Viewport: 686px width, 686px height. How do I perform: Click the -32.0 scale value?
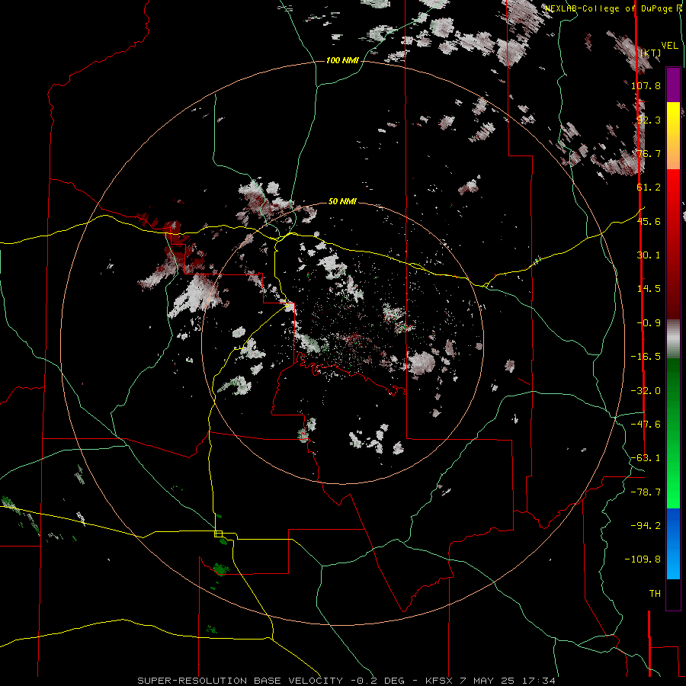point(646,391)
